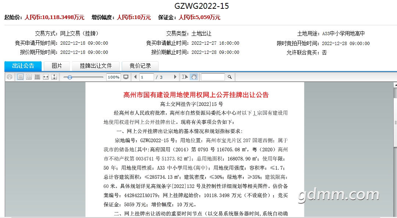The image size is (397, 218).
Task: Fit document to page height
Action: tap(54, 77)
